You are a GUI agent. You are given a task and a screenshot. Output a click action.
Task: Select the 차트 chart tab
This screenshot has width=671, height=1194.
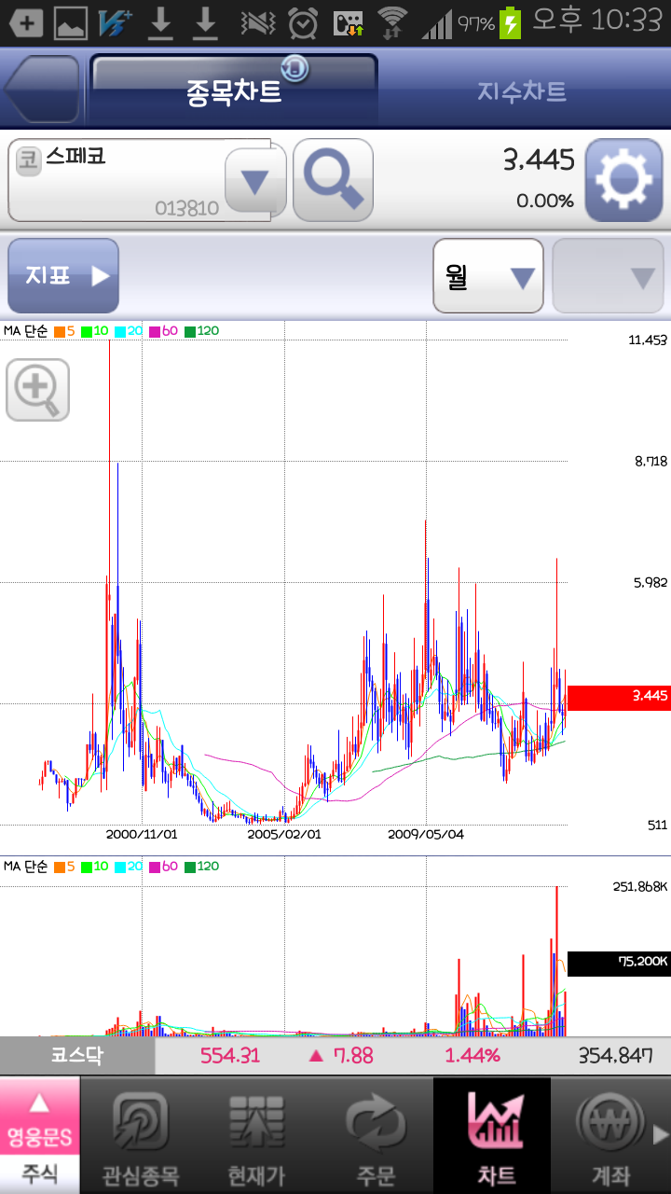(x=492, y=1135)
